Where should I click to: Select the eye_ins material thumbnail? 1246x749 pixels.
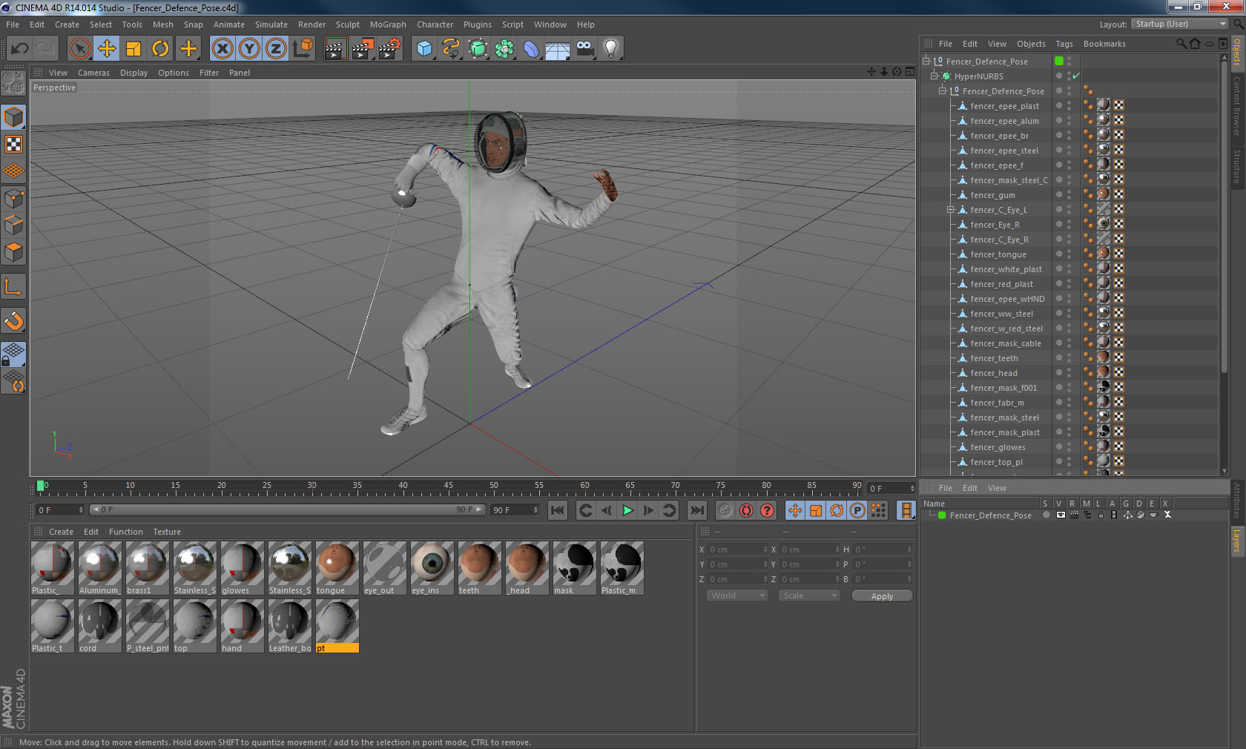(432, 567)
